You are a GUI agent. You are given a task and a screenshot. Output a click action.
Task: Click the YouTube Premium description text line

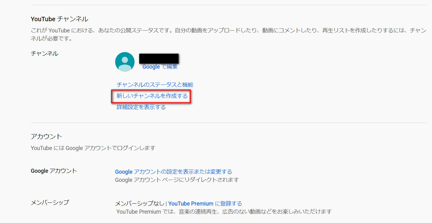pos(224,212)
